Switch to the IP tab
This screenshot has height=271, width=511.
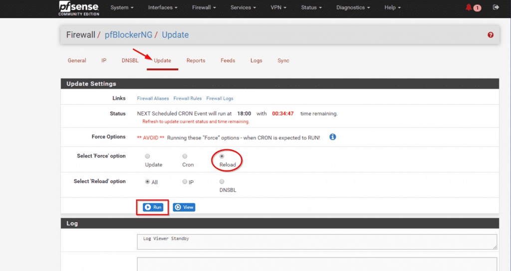click(x=104, y=60)
